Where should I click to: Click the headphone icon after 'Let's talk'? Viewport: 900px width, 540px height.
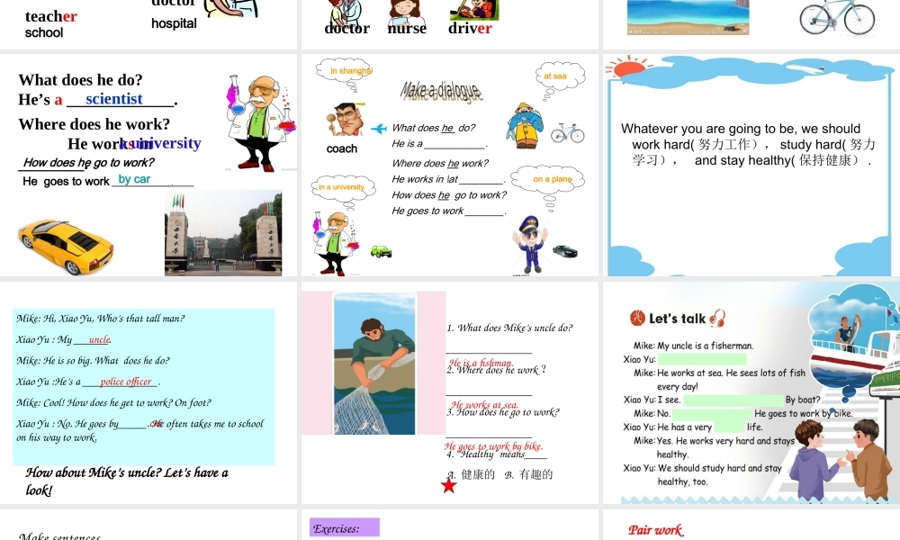pyautogui.click(x=717, y=319)
